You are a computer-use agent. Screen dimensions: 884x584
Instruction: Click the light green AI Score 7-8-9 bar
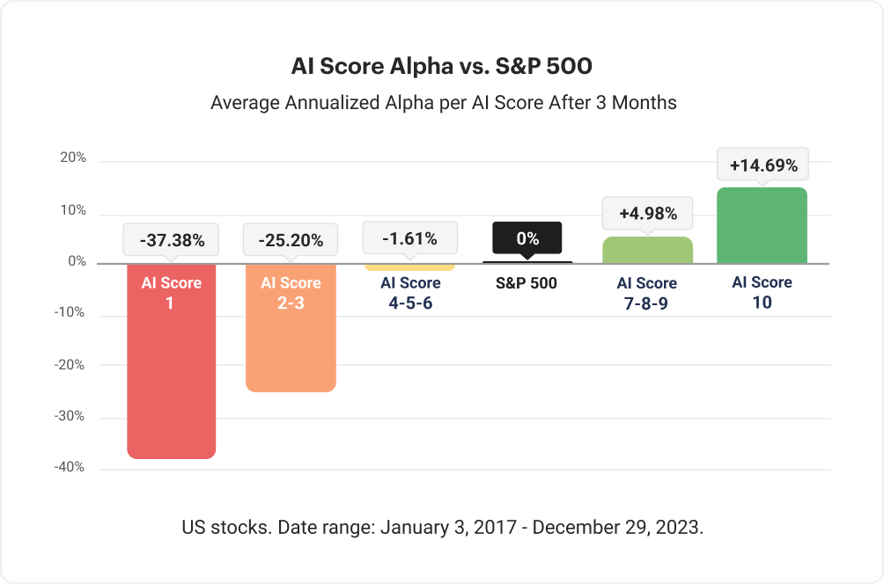pos(647,250)
